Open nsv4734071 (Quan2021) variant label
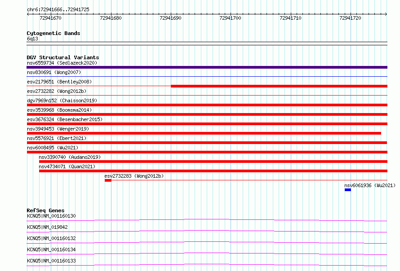Viewport: 400px width, 271px height. click(x=67, y=166)
